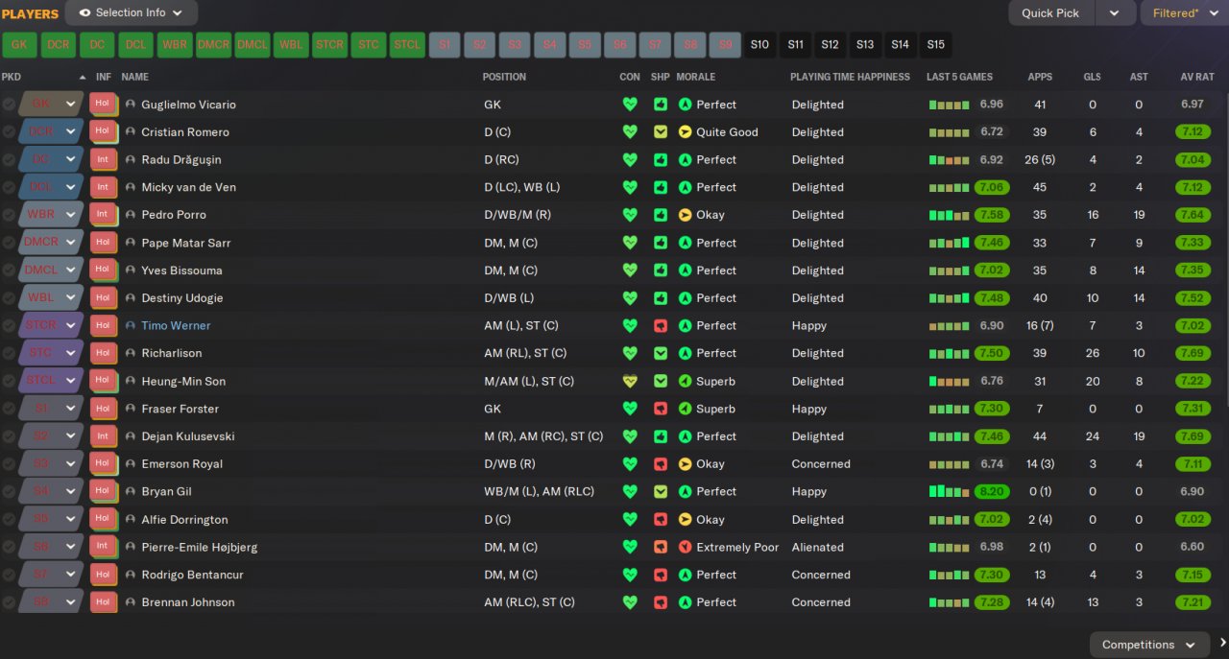Viewport: 1229px width, 659px height.
Task: Open the Quick Pick arrow menu
Action: coord(1114,13)
